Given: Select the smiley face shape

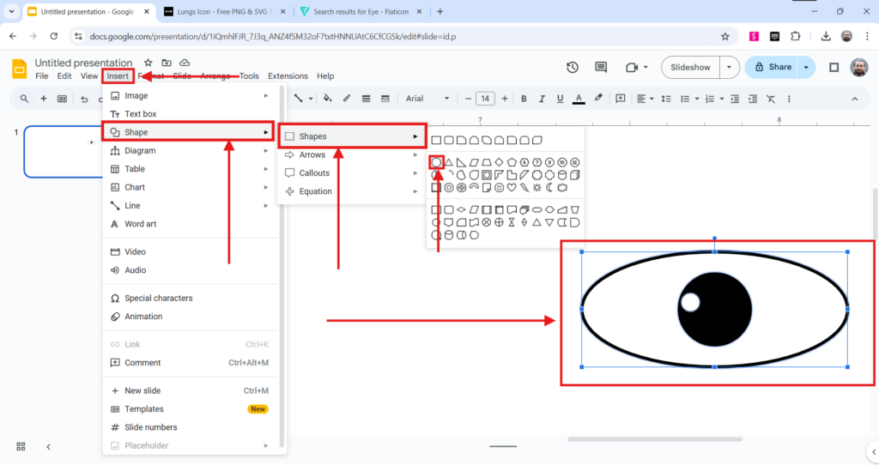Looking at the screenshot, I should 500,187.
